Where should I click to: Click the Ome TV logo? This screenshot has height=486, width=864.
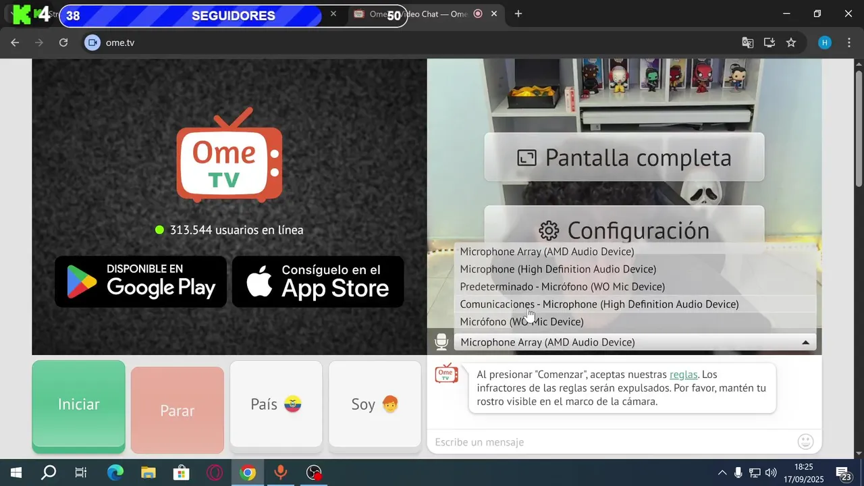230,155
